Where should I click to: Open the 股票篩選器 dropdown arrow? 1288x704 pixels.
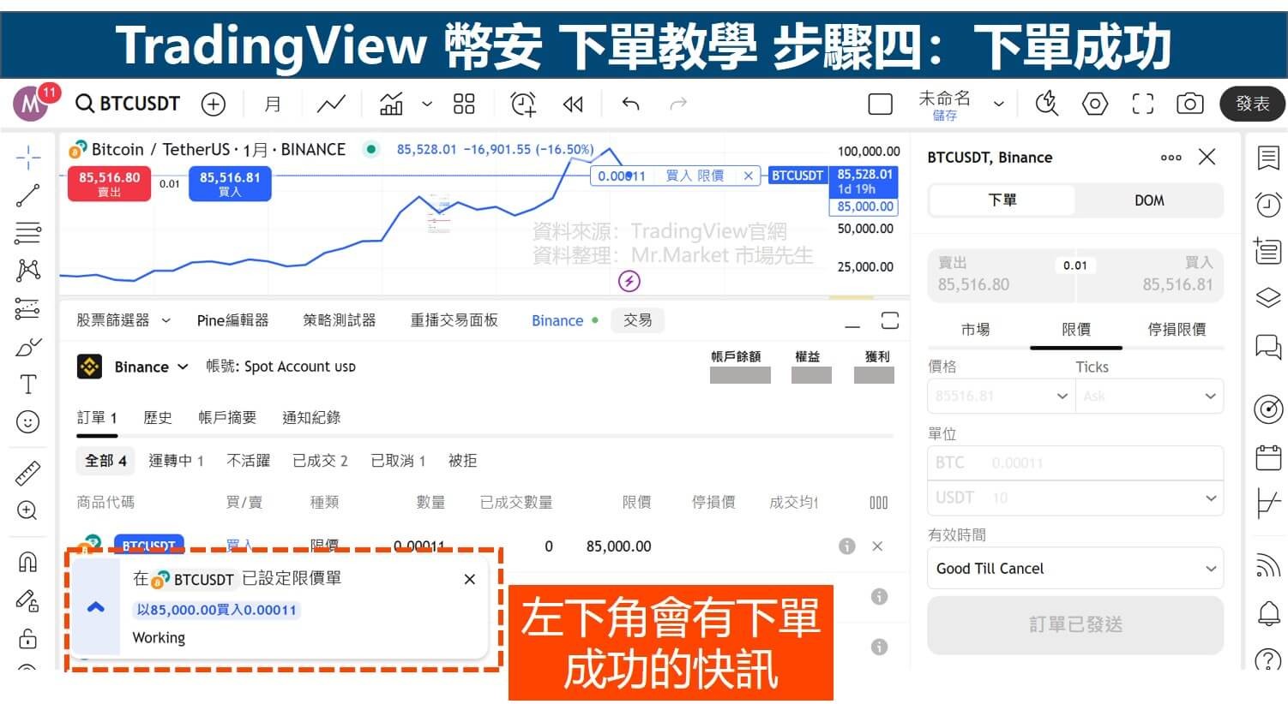166,321
